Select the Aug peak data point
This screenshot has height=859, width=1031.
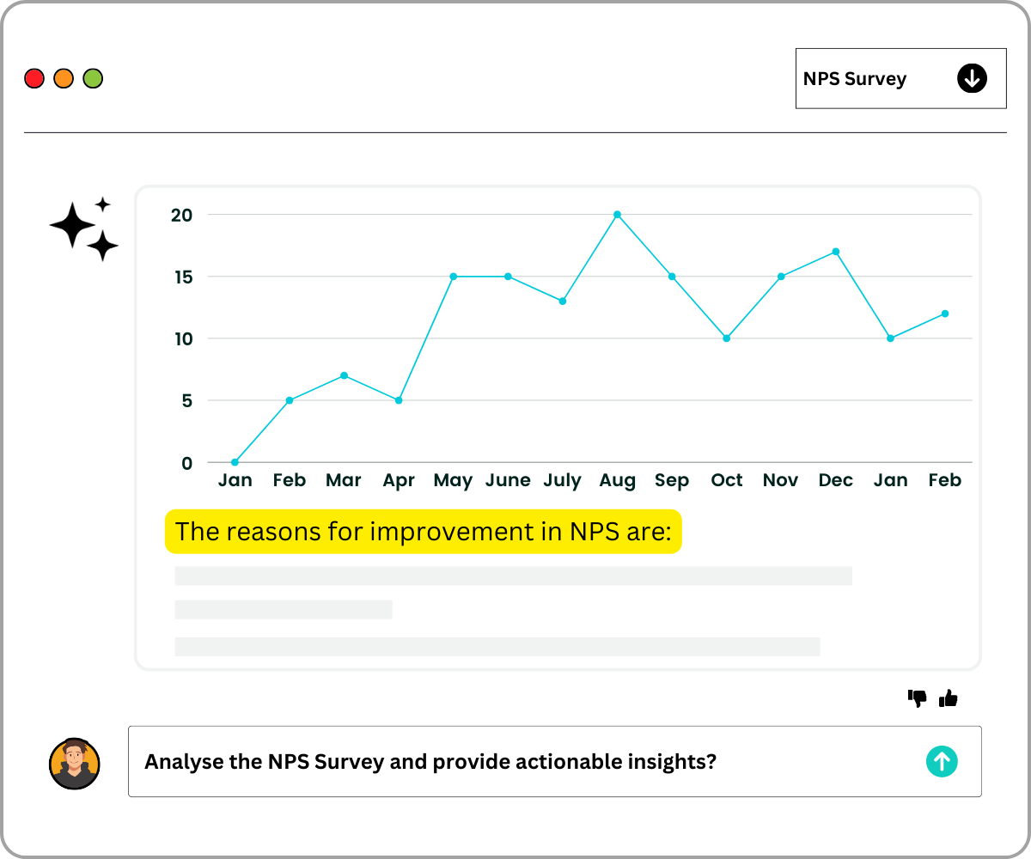[617, 215]
